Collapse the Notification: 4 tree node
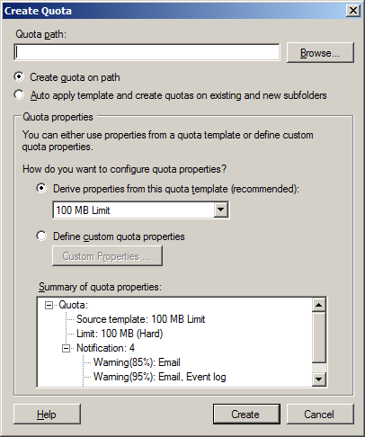365x437 pixels. [66, 349]
